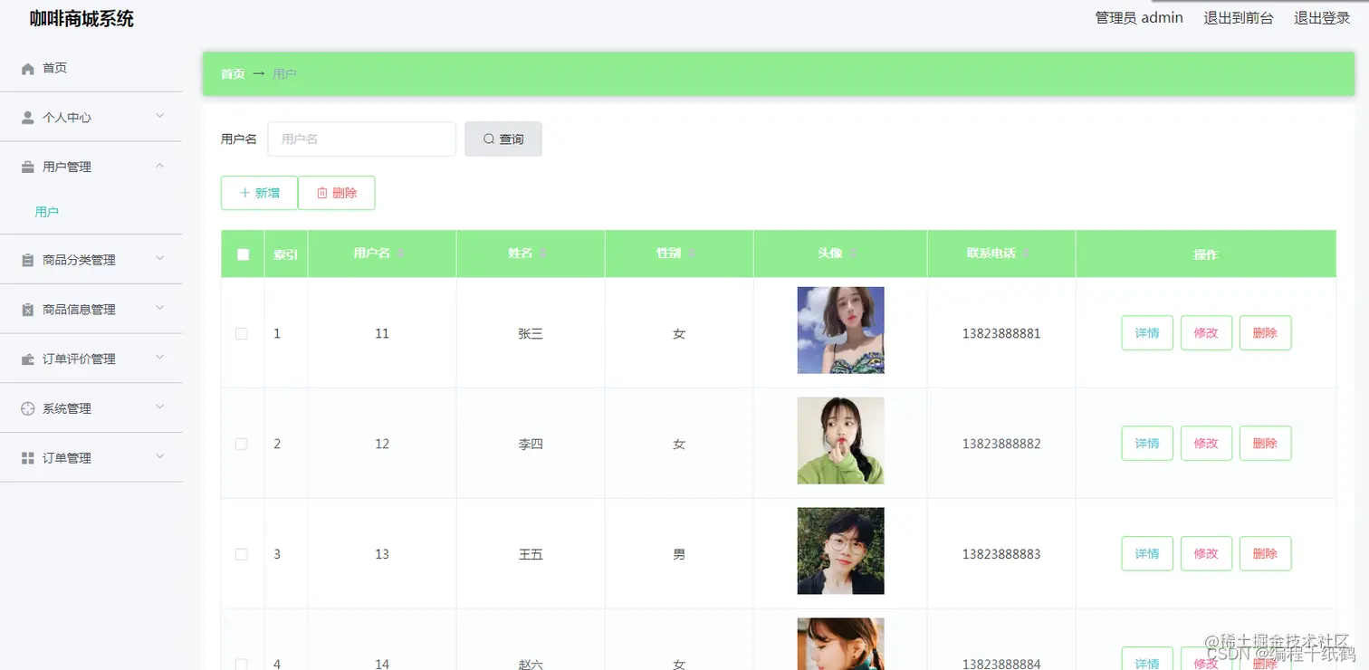Click the name cell 李四

click(531, 445)
